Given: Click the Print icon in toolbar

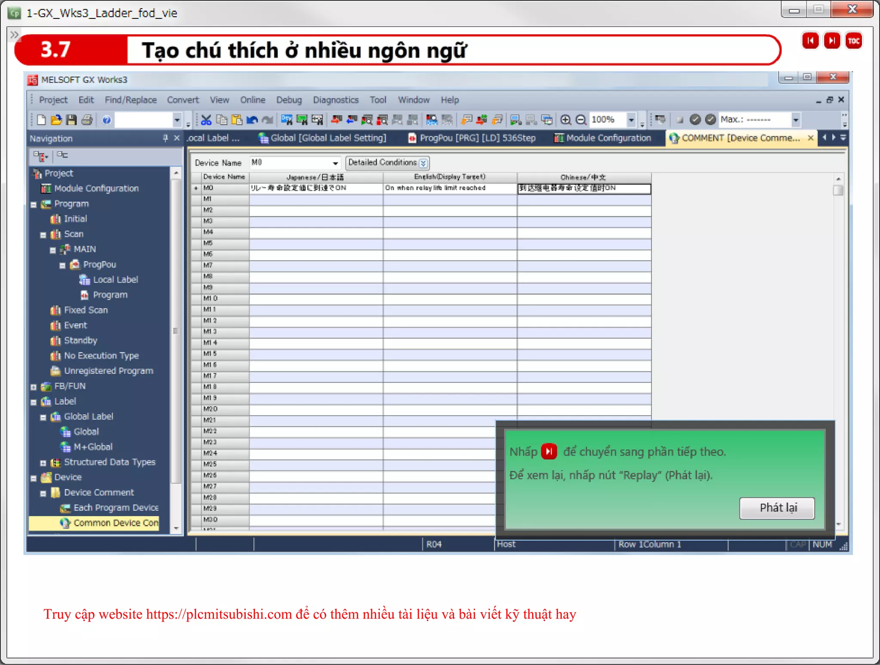Looking at the screenshot, I should (87, 120).
